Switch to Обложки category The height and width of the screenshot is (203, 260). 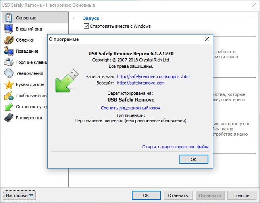coord(25,40)
